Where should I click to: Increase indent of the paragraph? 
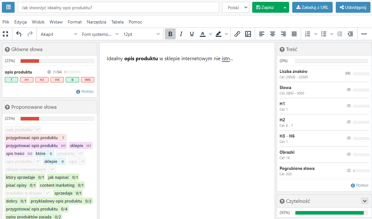pyautogui.click(x=350, y=34)
